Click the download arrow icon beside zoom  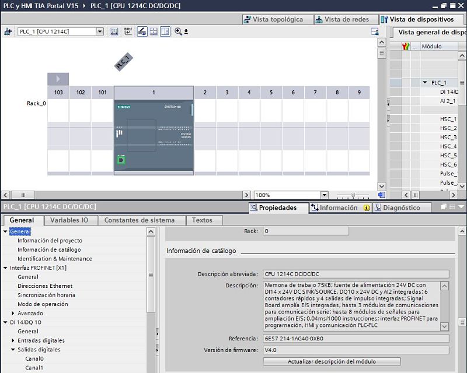pos(186,31)
